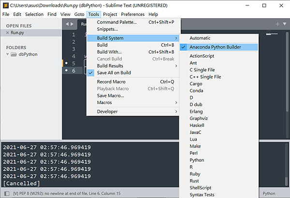Open the Project menu

(x=110, y=14)
